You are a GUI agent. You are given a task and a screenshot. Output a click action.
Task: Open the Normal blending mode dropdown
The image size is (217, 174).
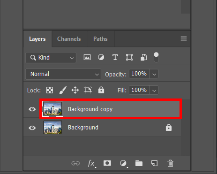pos(63,74)
